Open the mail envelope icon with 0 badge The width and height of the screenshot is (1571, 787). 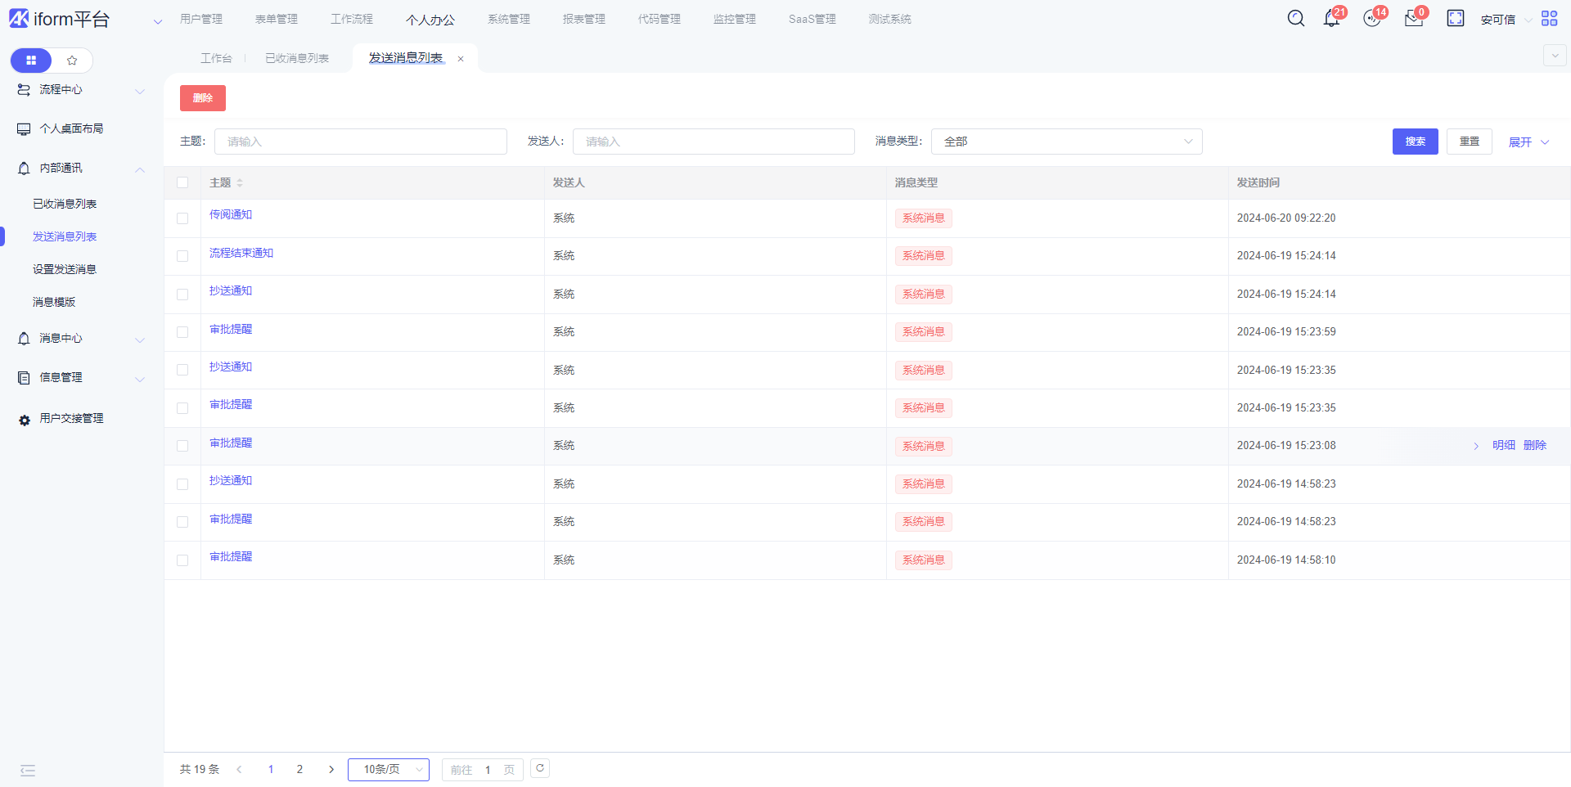pos(1413,19)
